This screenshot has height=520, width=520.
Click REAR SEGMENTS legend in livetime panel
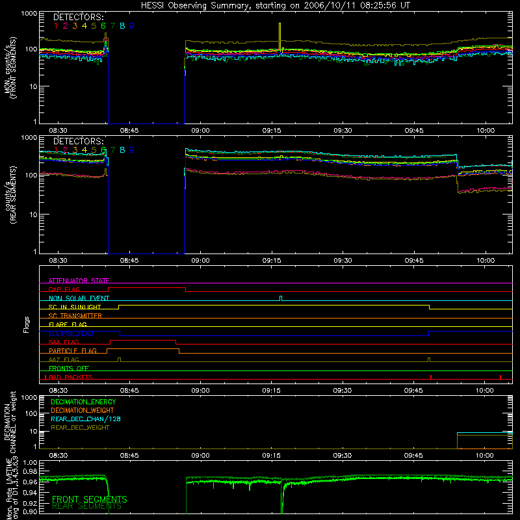coord(86,506)
